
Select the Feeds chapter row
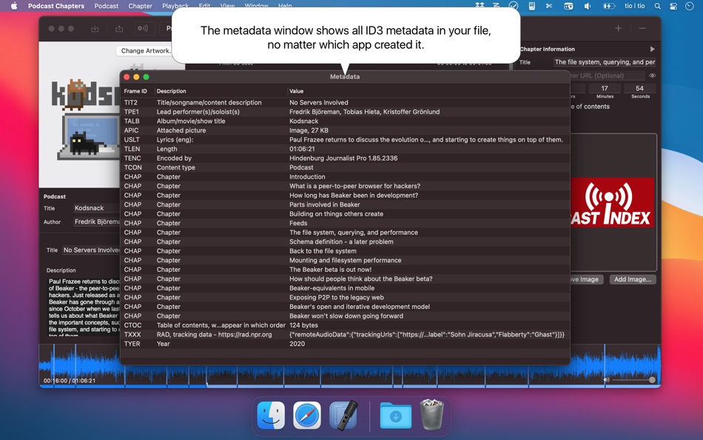(x=345, y=223)
